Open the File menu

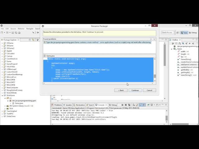[x=2, y=29]
